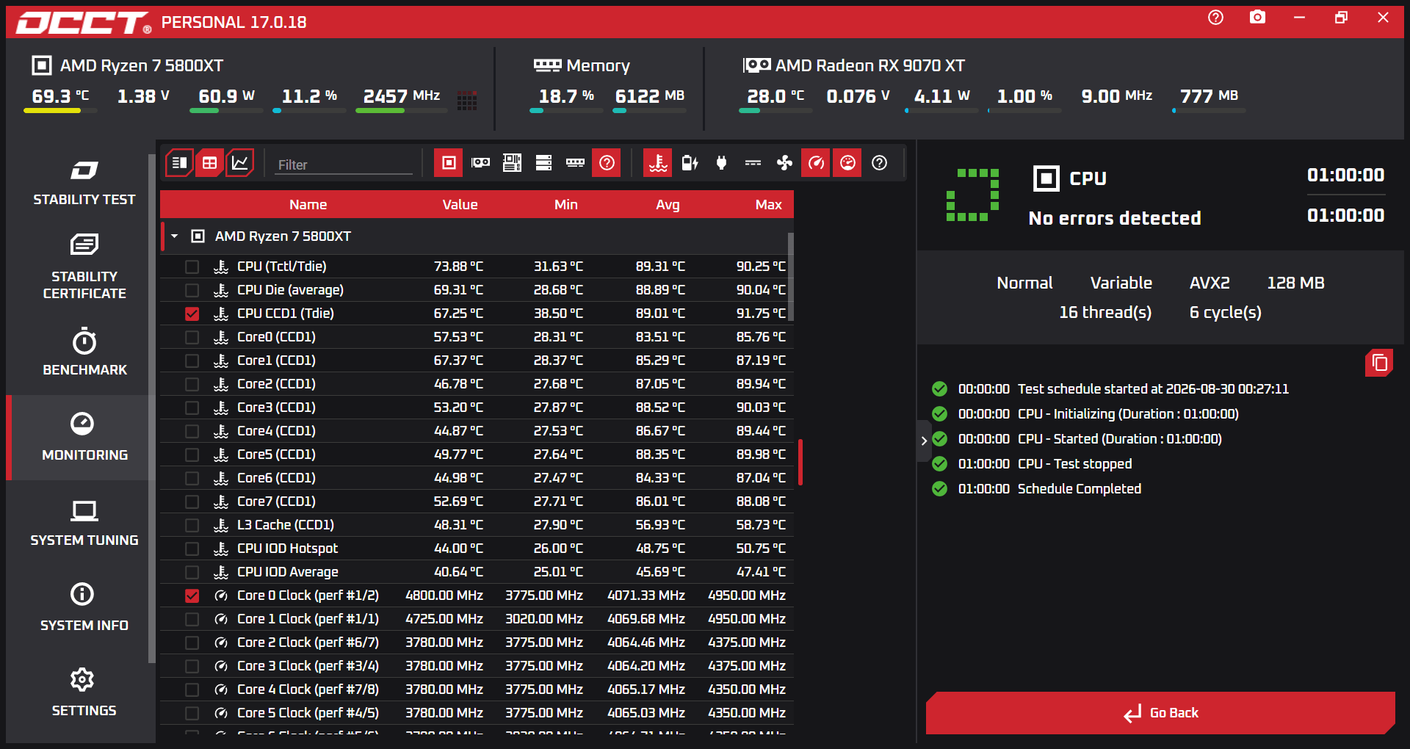Toggle the voltage sensor type filter
Viewport: 1410px width, 749px height.
point(753,163)
